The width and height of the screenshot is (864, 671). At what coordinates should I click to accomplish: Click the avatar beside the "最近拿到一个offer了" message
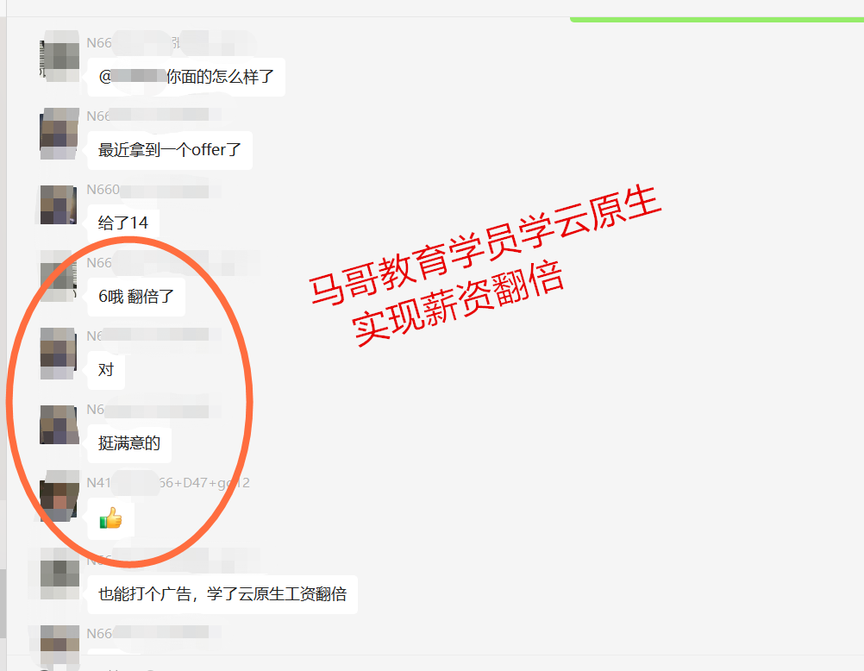pyautogui.click(x=59, y=134)
